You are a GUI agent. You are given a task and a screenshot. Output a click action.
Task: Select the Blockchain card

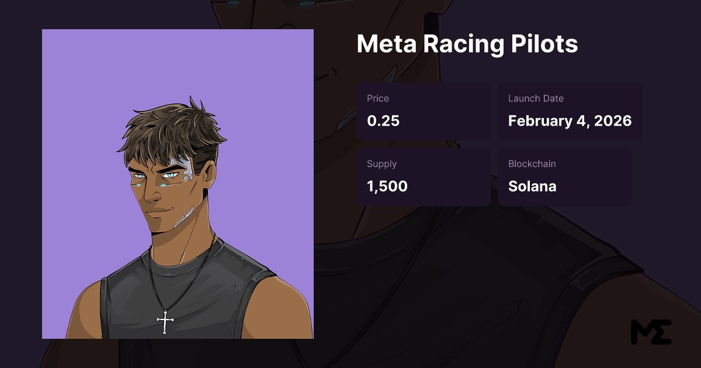click(565, 176)
